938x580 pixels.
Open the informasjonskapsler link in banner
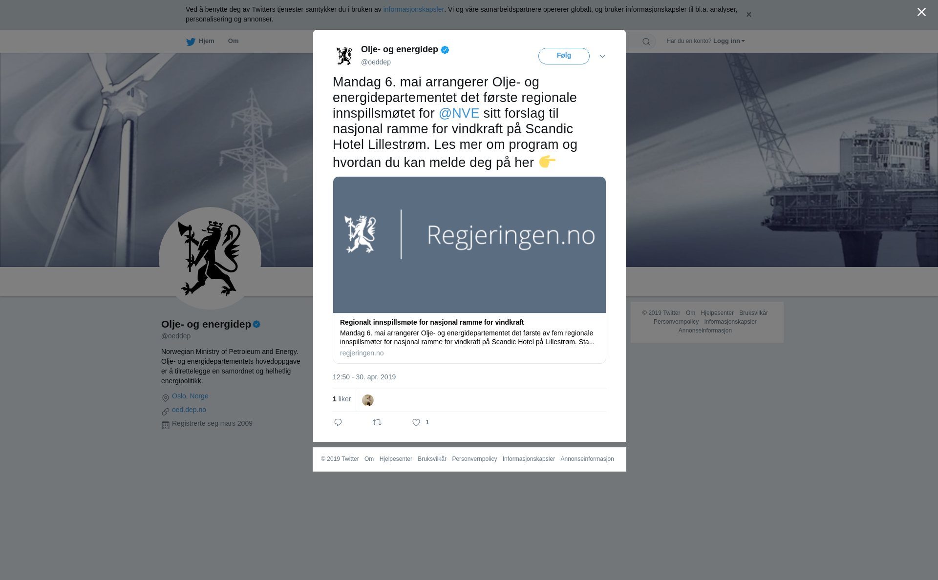pyautogui.click(x=413, y=9)
